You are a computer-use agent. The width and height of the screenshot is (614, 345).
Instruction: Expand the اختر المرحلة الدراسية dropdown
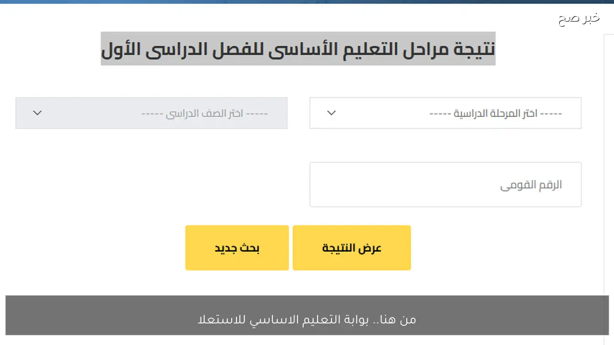(x=445, y=113)
